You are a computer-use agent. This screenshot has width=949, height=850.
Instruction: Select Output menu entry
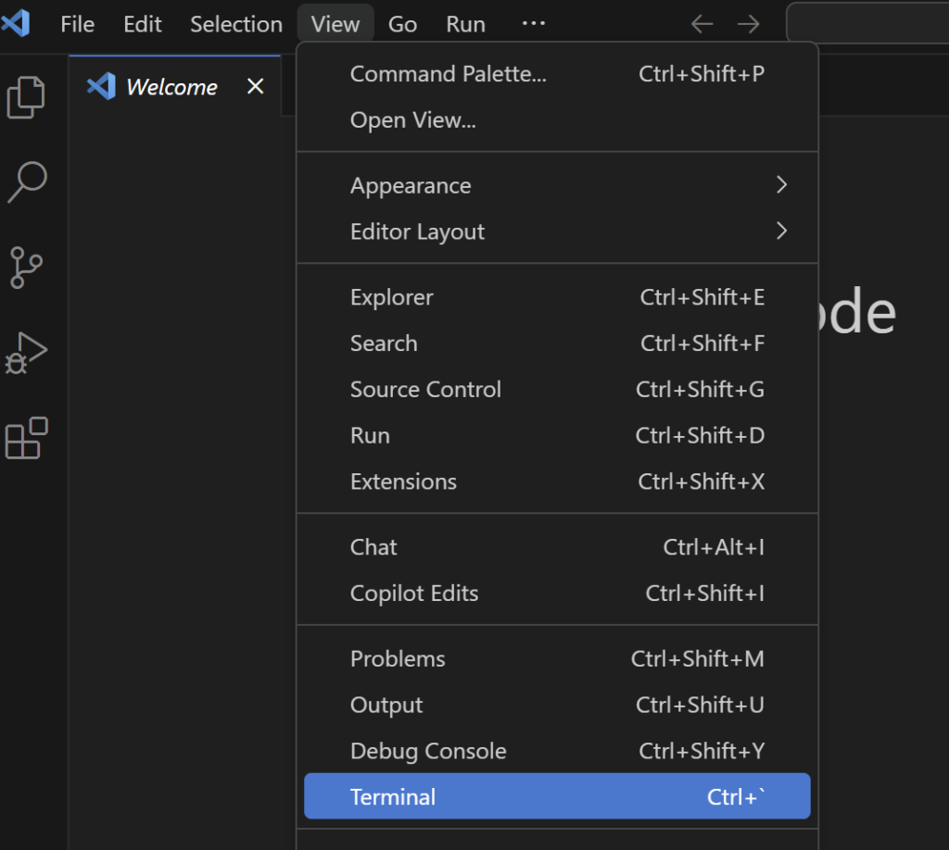pos(557,705)
